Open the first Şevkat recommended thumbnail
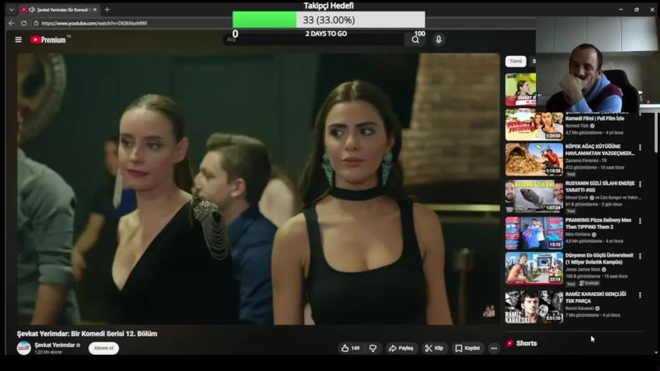This screenshot has width=660, height=371. [521, 89]
